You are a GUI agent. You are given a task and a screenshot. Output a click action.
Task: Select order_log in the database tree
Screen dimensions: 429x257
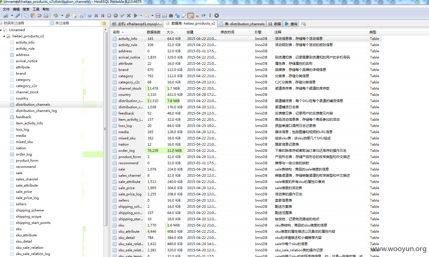[x=24, y=154]
